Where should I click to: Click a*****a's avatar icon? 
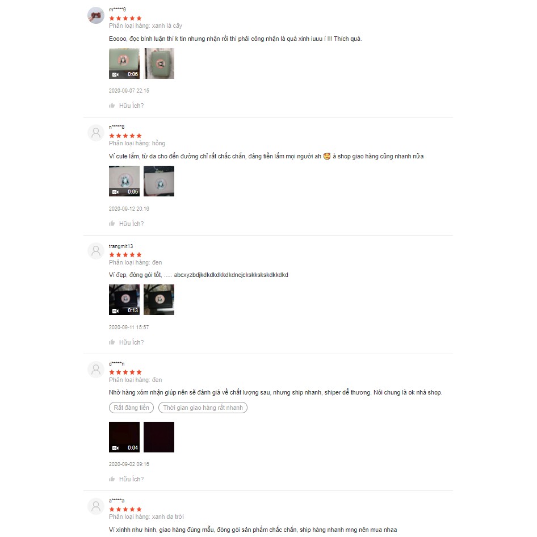(96, 506)
